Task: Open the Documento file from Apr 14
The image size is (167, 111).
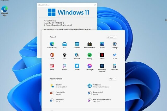Action: [x=57, y=100]
